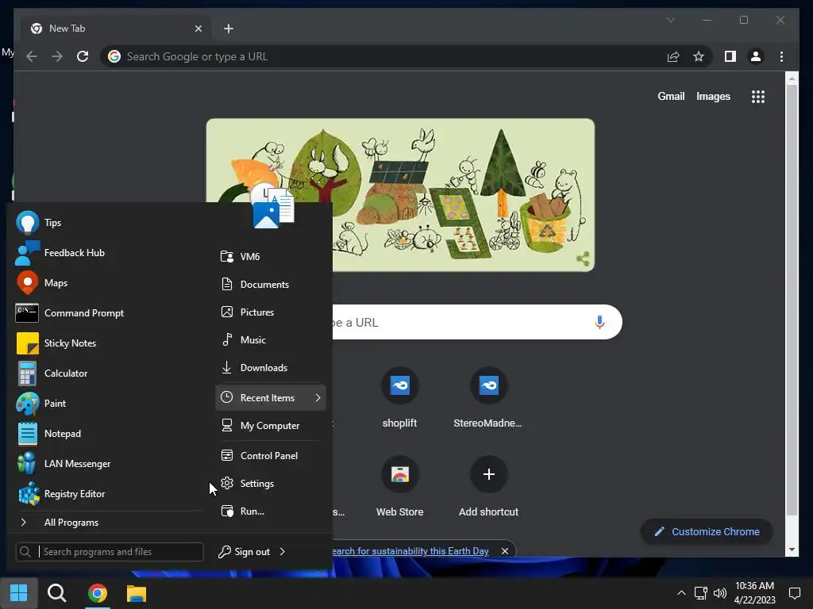This screenshot has height=609, width=813.
Task: Open the sustainability this Earth Day link
Action: click(410, 551)
